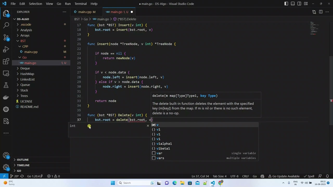This screenshot has width=333, height=187.
Task: Open the Help menu
Action: click(x=94, y=4)
